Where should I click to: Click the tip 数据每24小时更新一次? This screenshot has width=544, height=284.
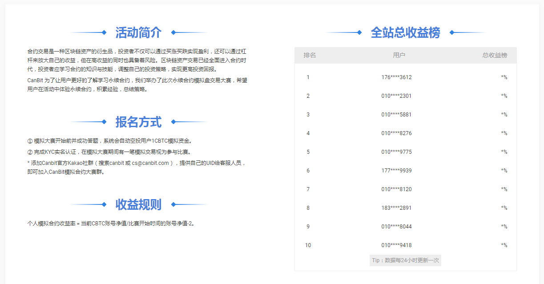point(405,260)
